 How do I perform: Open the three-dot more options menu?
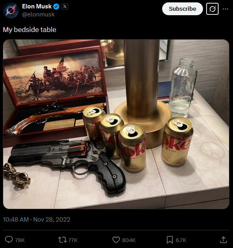[x=225, y=9]
